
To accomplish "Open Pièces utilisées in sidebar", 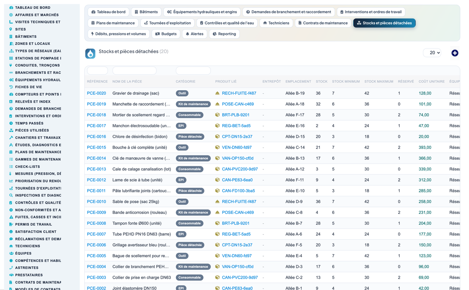I will [x=32, y=130].
